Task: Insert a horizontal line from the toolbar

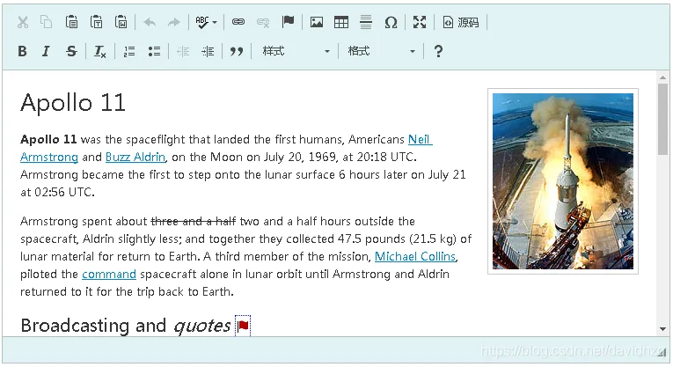Action: click(x=366, y=22)
